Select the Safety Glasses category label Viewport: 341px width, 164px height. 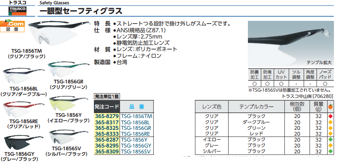(53, 3)
